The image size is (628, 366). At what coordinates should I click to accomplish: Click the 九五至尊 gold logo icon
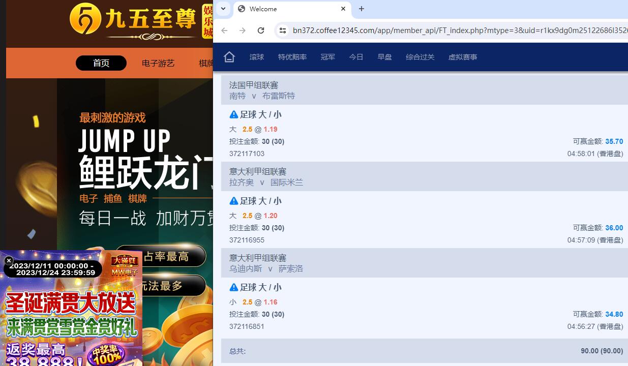pyautogui.click(x=85, y=19)
